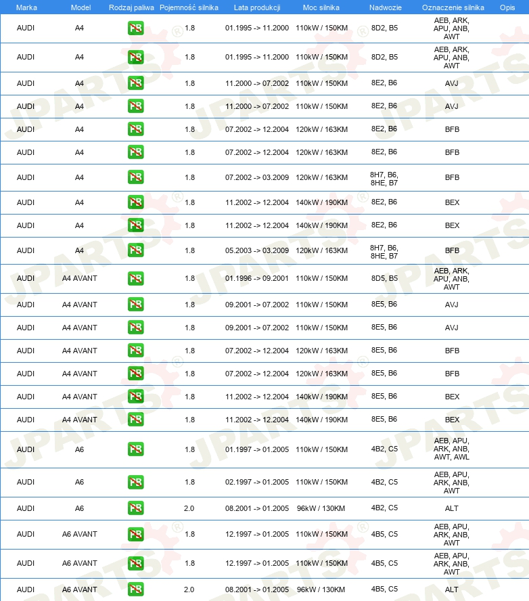Click petrol icon in A6 AVANT 4B5 ALT row
Screen dimensions: 529x601
[135, 589]
